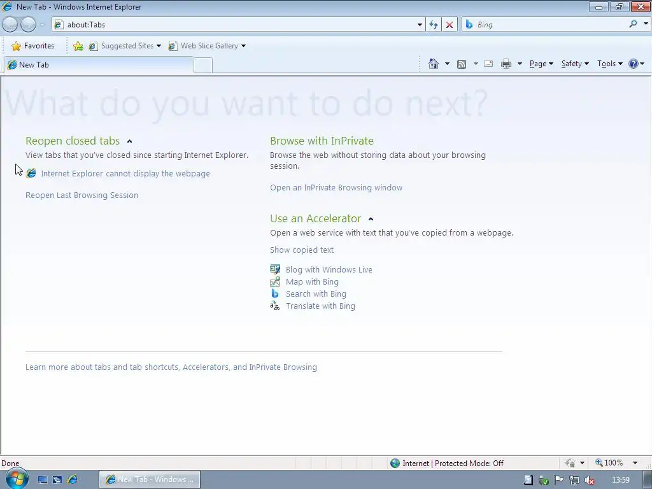Viewport: 652px width, 489px height.
Task: Select the New Tab tab
Action: click(x=99, y=65)
